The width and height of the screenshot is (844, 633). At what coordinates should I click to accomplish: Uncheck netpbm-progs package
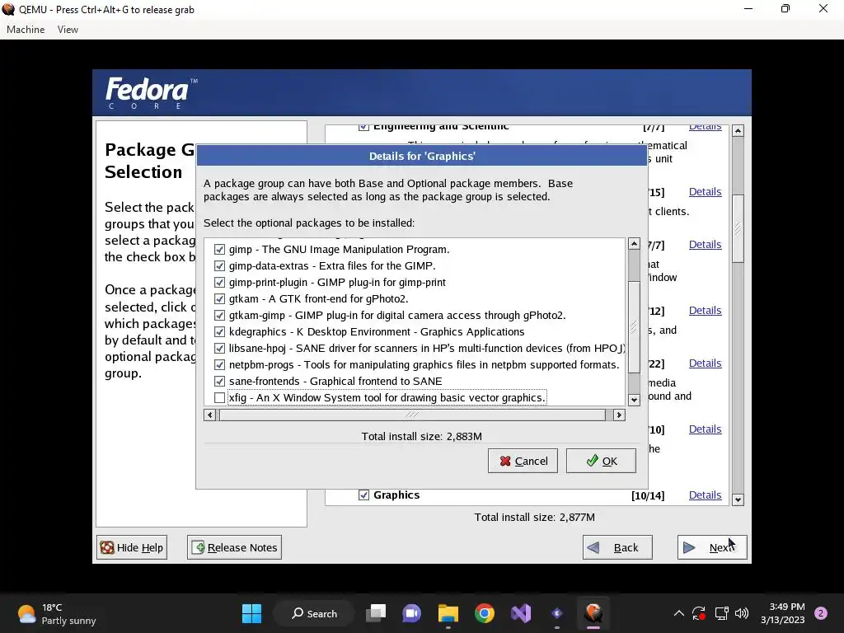click(x=219, y=365)
